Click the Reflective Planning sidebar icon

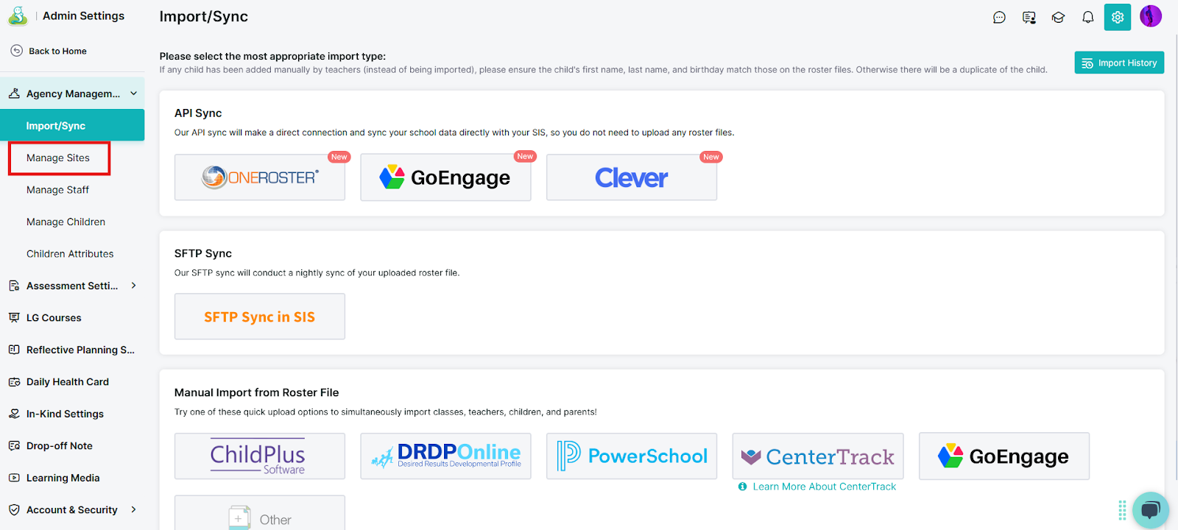tap(14, 350)
